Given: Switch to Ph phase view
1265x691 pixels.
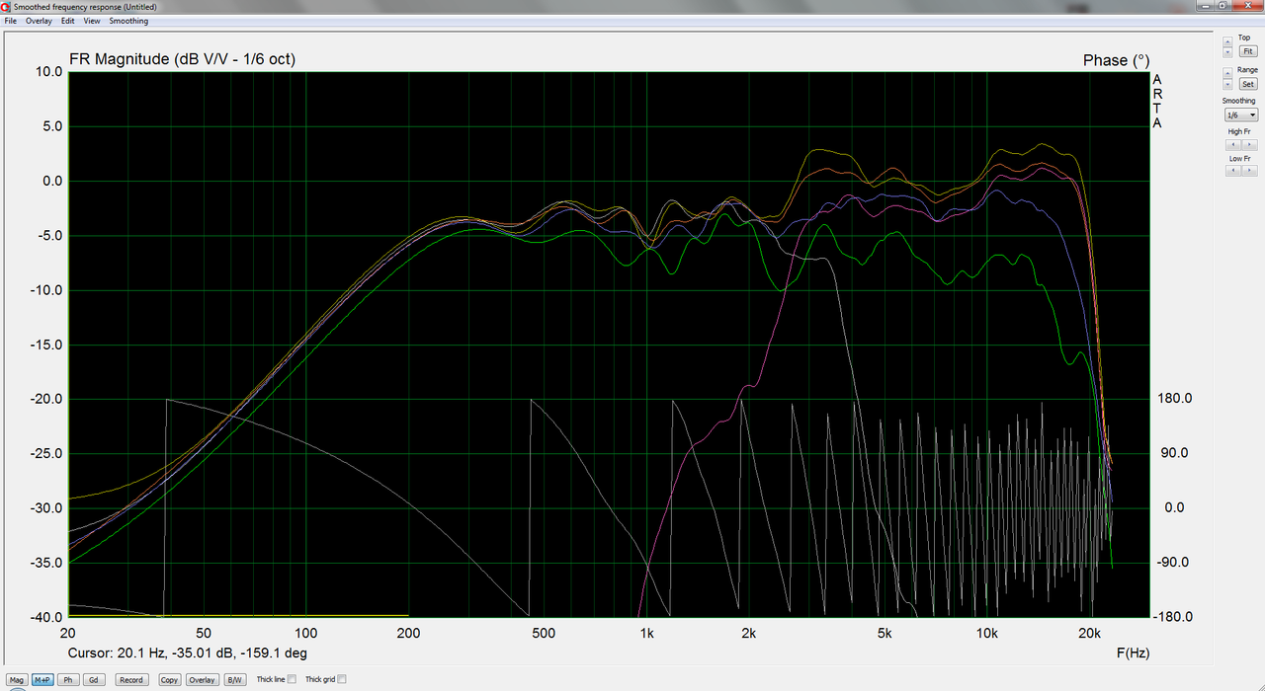Looking at the screenshot, I should pos(68,679).
